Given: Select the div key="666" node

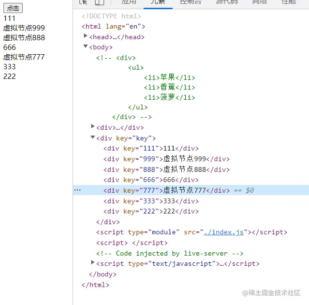Looking at the screenshot, I should (151, 180).
